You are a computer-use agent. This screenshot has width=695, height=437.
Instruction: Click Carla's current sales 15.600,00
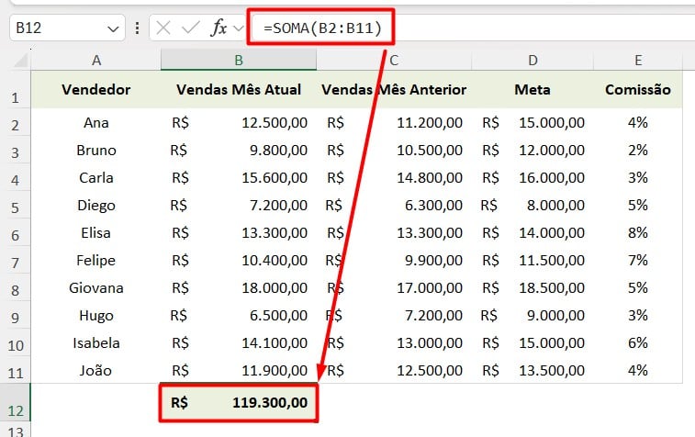pos(239,177)
